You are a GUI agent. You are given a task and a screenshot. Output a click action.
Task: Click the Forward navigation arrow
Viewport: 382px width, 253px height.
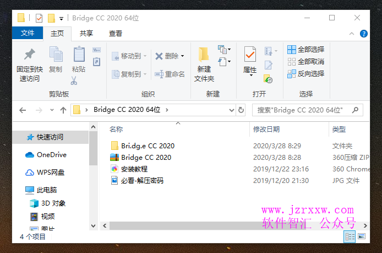[39, 110]
